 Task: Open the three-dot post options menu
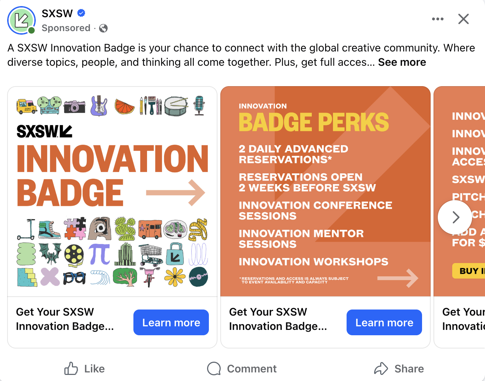pyautogui.click(x=437, y=19)
